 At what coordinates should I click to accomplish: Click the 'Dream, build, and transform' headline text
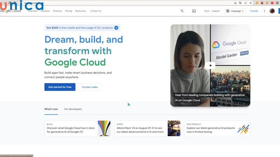(84, 51)
